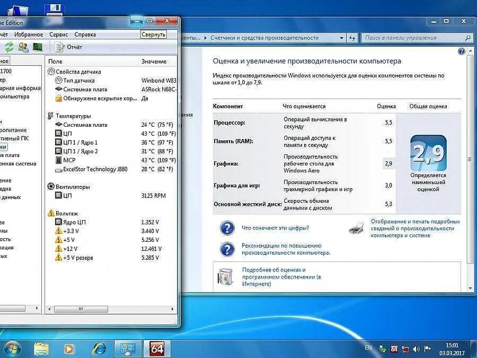This screenshot has width=477, height=358.
Task: Click the right arrow of horizontal scrollbar
Action: tap(172, 309)
